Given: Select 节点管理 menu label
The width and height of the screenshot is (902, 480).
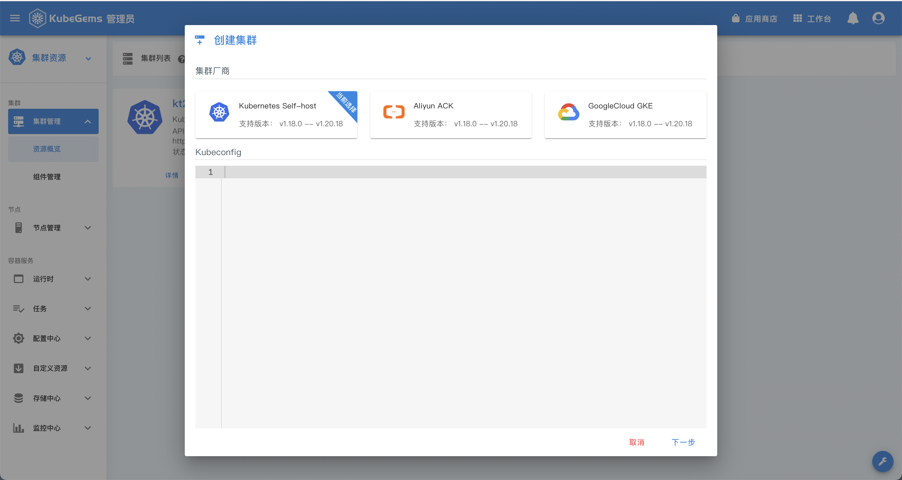Looking at the screenshot, I should click(47, 228).
